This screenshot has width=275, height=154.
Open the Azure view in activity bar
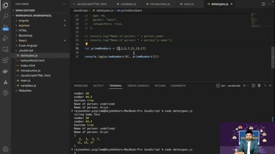click(6, 82)
